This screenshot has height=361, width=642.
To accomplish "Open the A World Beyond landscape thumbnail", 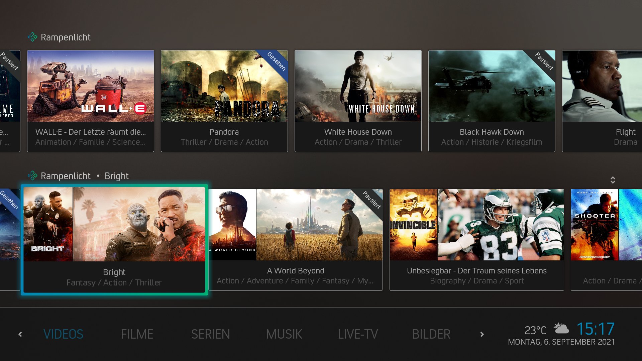I will (319, 225).
